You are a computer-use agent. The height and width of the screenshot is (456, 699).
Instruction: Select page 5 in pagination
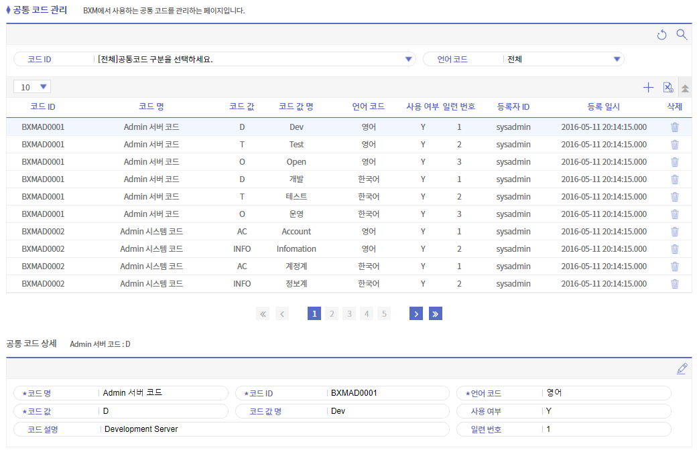384,314
